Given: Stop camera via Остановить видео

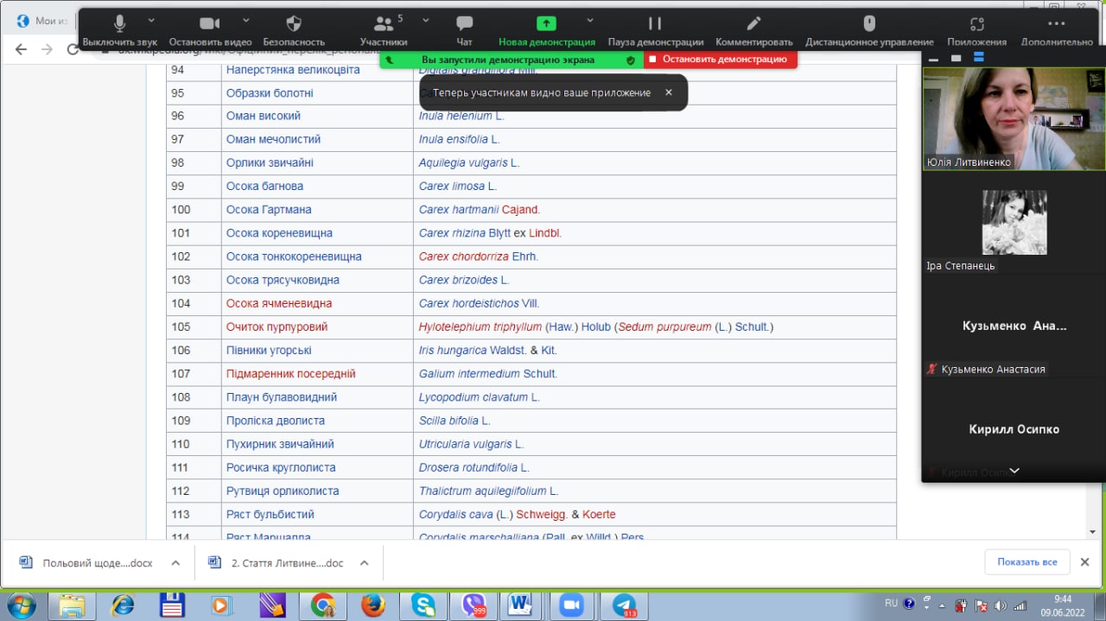Looking at the screenshot, I should click(x=210, y=31).
